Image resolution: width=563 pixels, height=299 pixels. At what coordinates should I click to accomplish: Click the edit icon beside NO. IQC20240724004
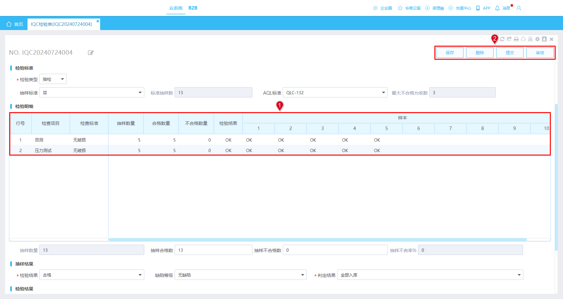91,53
